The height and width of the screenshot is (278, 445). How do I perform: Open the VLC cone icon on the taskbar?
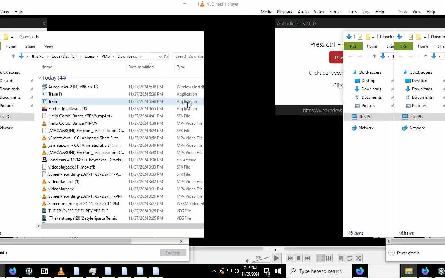61,271
